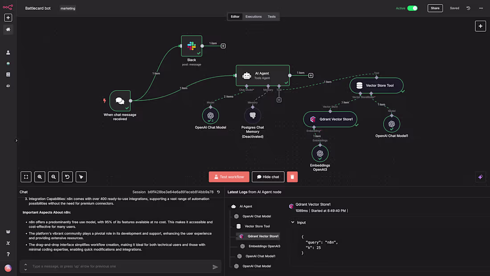Click the plus icon on the Slack connection
Image resolution: width=490 pixels, height=276 pixels.
(x=223, y=45)
